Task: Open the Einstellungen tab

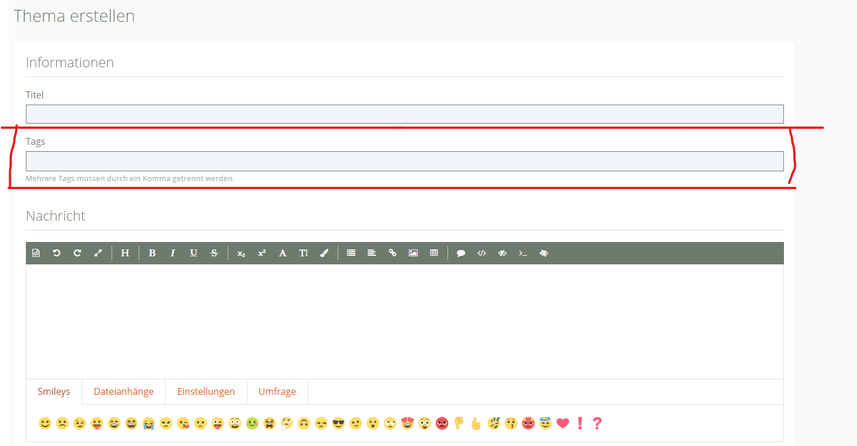Action: 206,391
